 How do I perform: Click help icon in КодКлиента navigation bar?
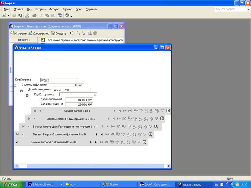click(144, 142)
